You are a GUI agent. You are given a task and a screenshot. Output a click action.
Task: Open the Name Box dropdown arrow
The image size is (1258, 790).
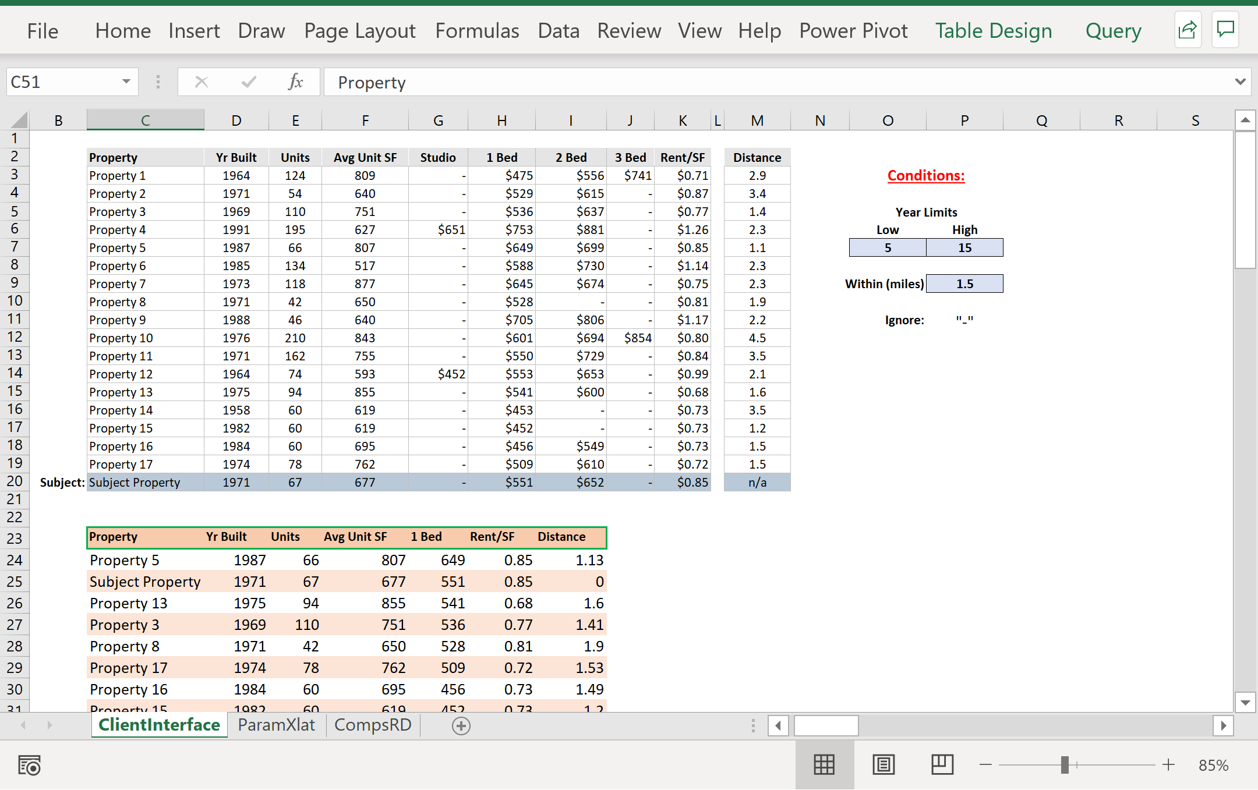126,82
